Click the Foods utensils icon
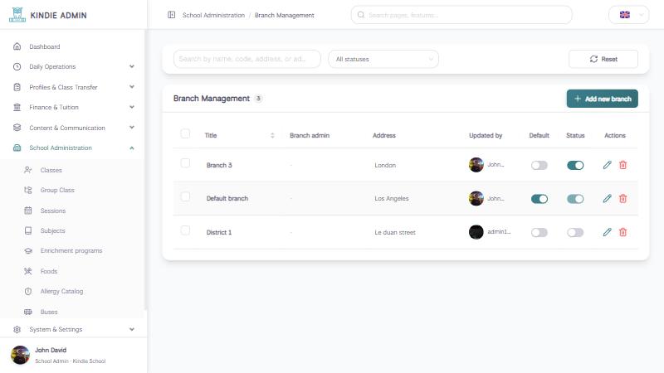The width and height of the screenshot is (664, 373). pyautogui.click(x=28, y=271)
